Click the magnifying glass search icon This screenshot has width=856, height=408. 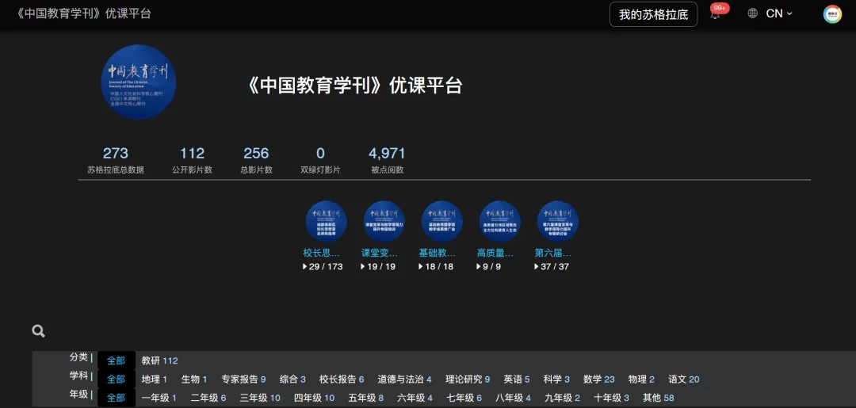[38, 331]
